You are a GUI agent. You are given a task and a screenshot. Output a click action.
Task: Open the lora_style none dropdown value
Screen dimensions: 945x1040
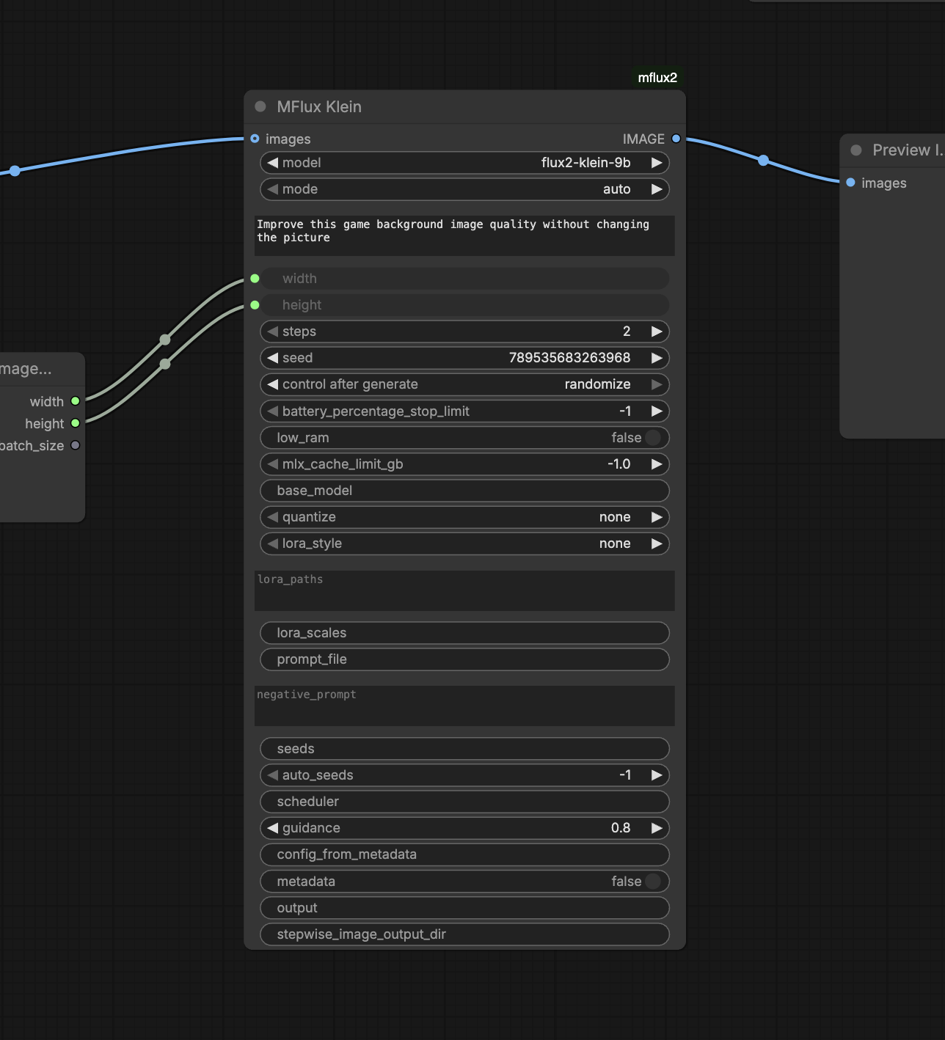(615, 543)
